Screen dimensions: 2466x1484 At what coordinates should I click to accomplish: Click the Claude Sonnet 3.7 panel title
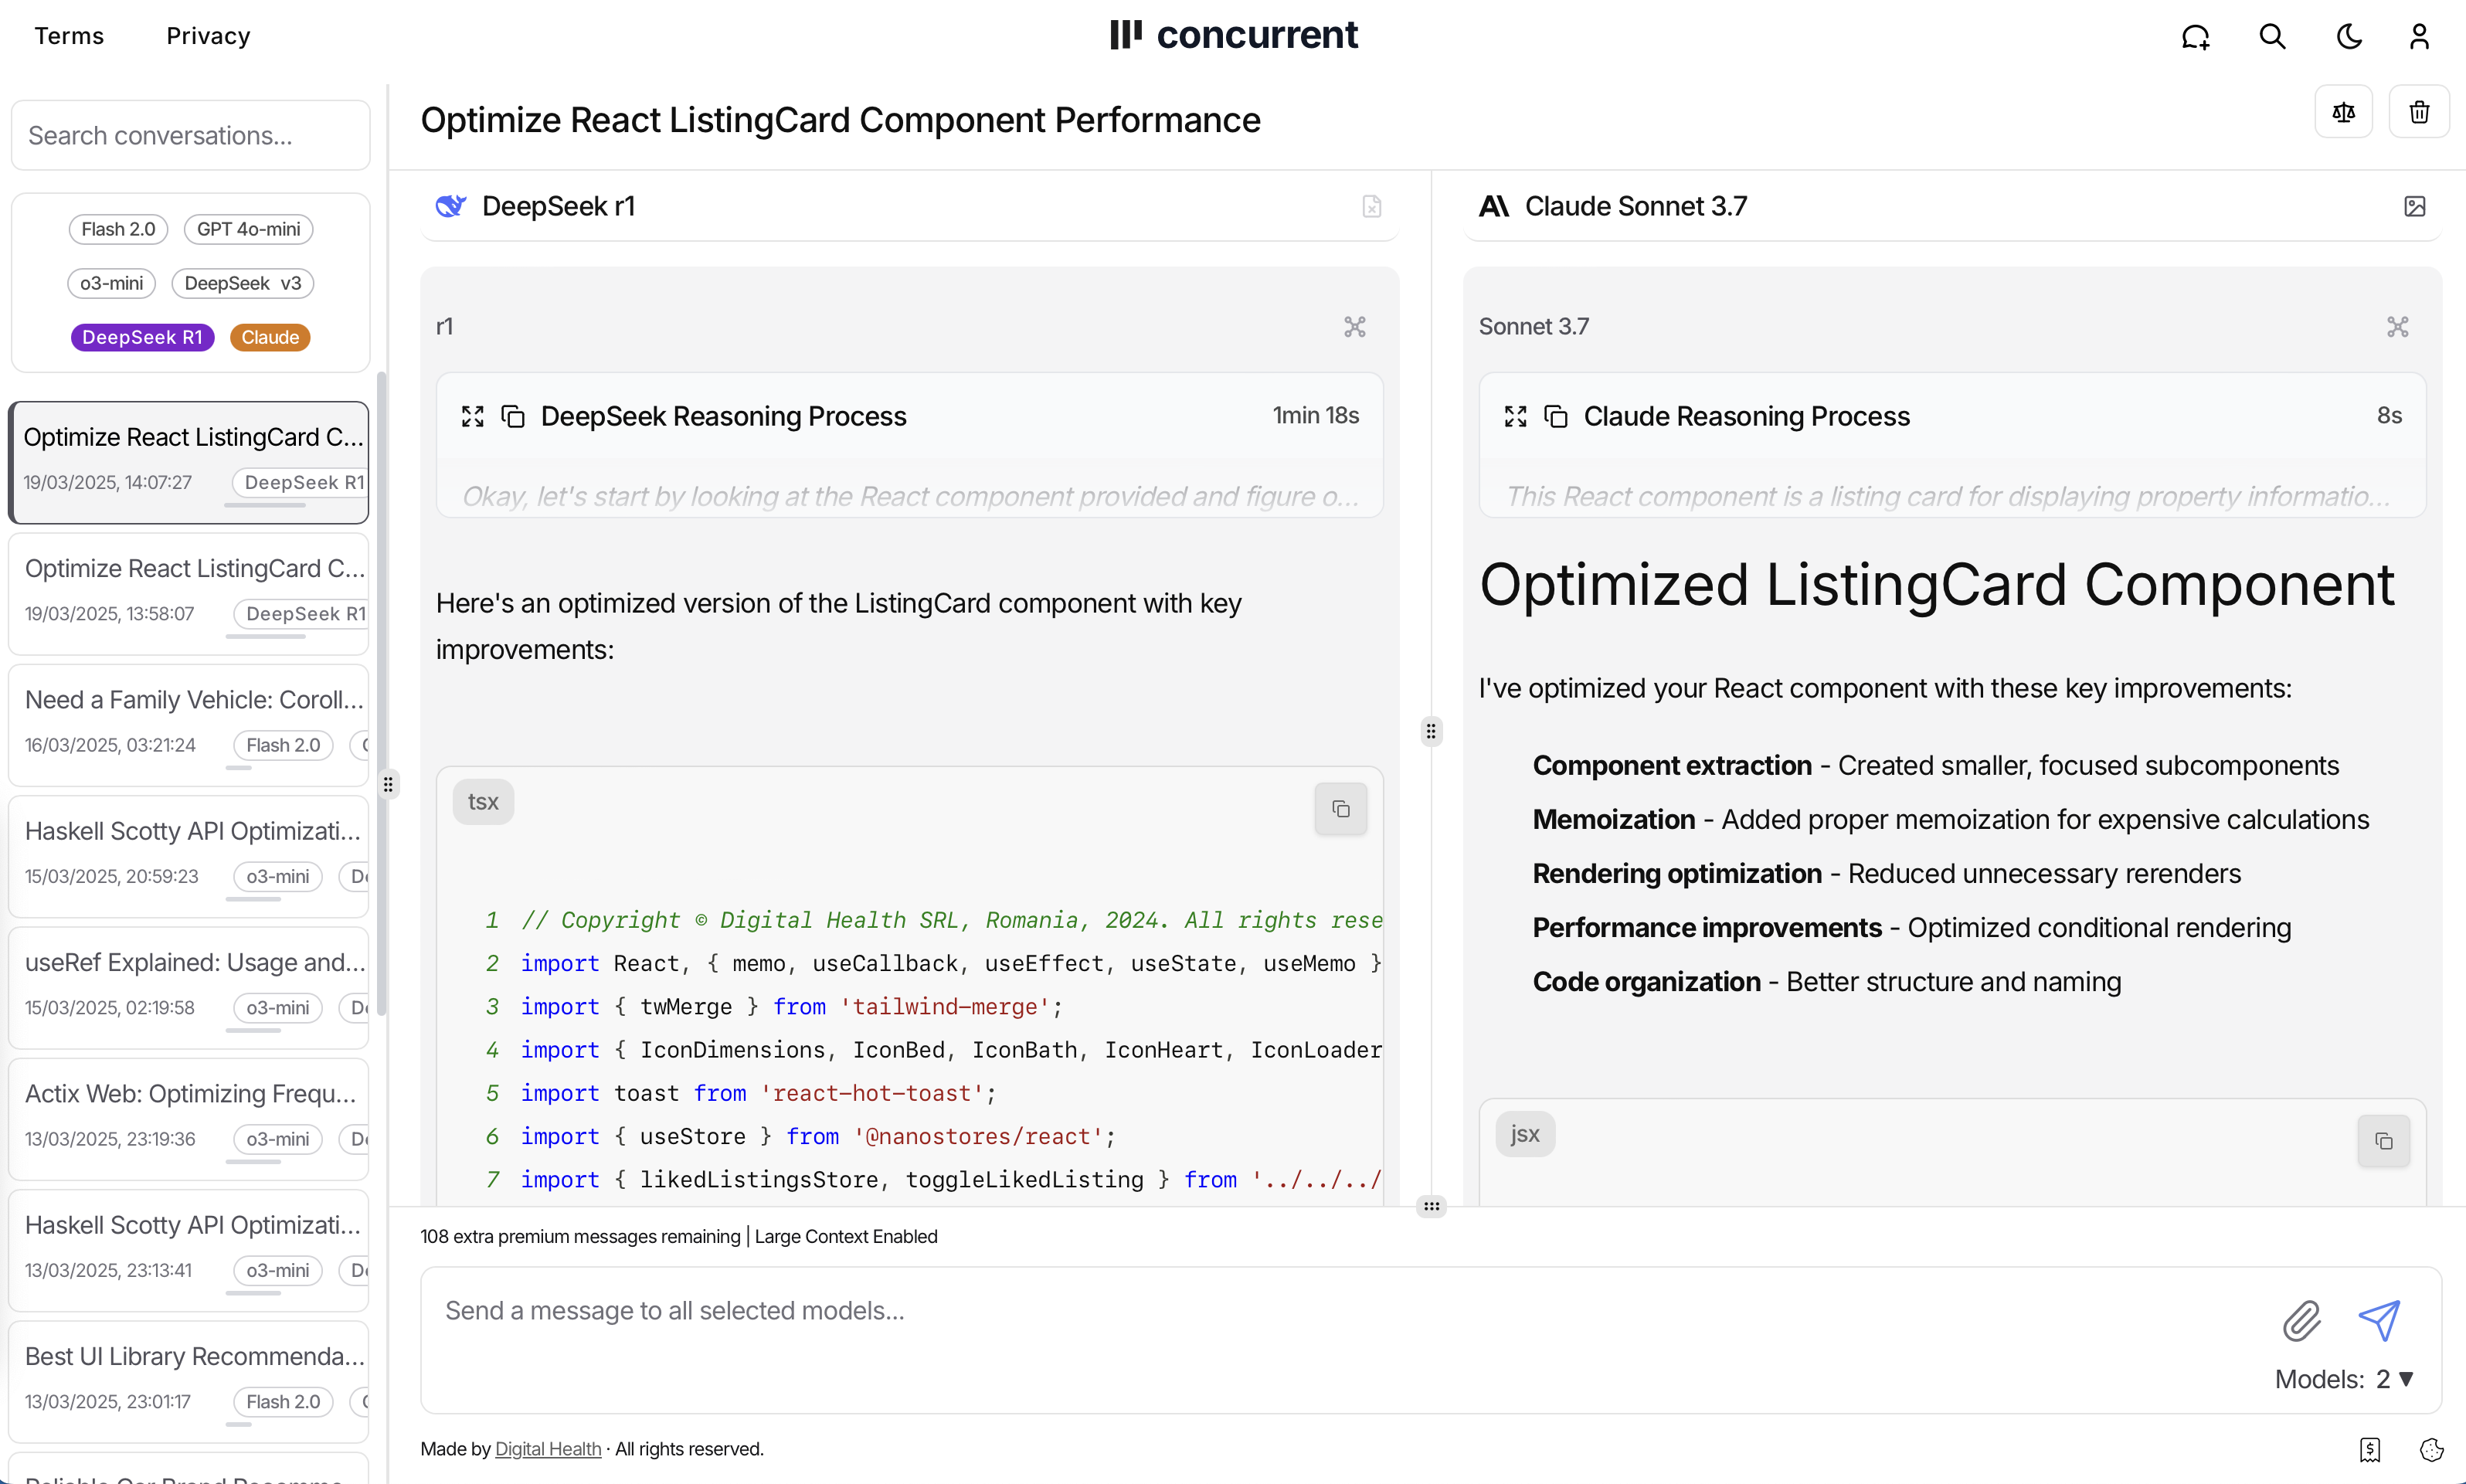[1635, 206]
